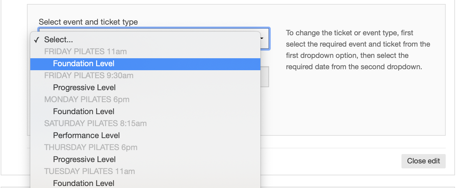Select Foundation Level under Tuesday Pilates 11am
Screen dimensions: 463x188
(83, 183)
